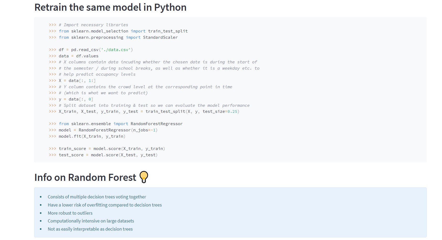The height and width of the screenshot is (240, 442).
Task: Click bullet "Consists of multiple decision trees voting together"
Action: (x=97, y=197)
